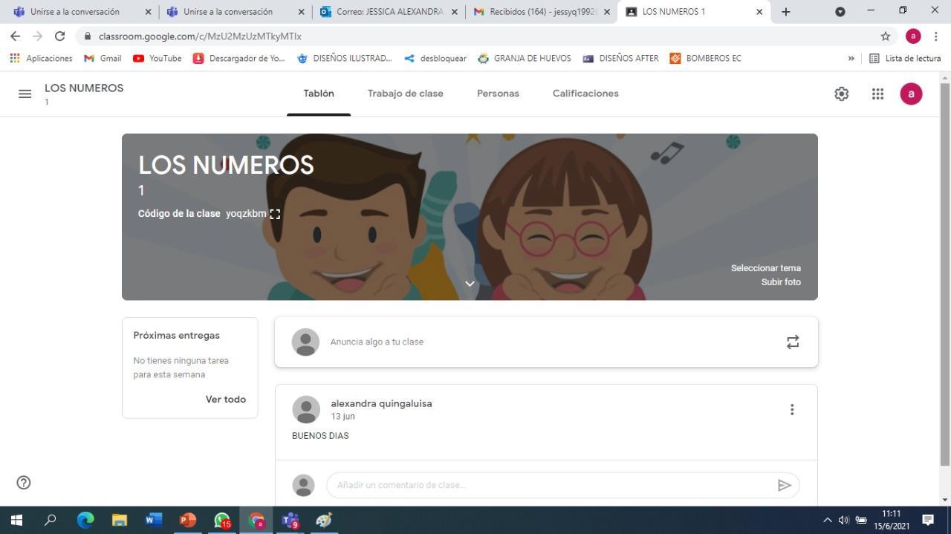
Task: Click Ver todo button
Action: tap(226, 400)
